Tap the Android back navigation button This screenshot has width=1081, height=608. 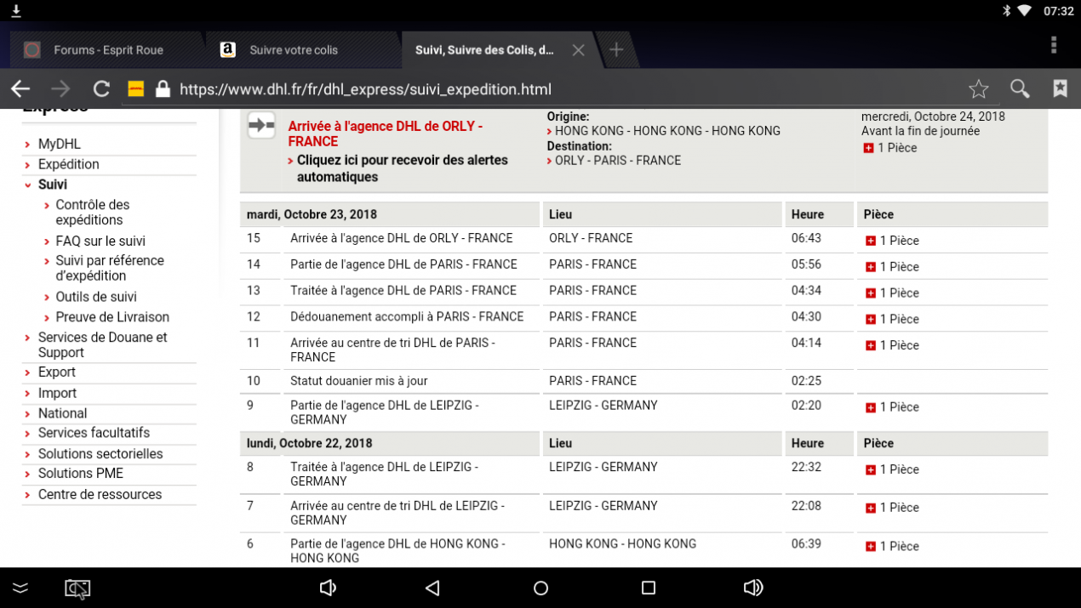coord(432,588)
